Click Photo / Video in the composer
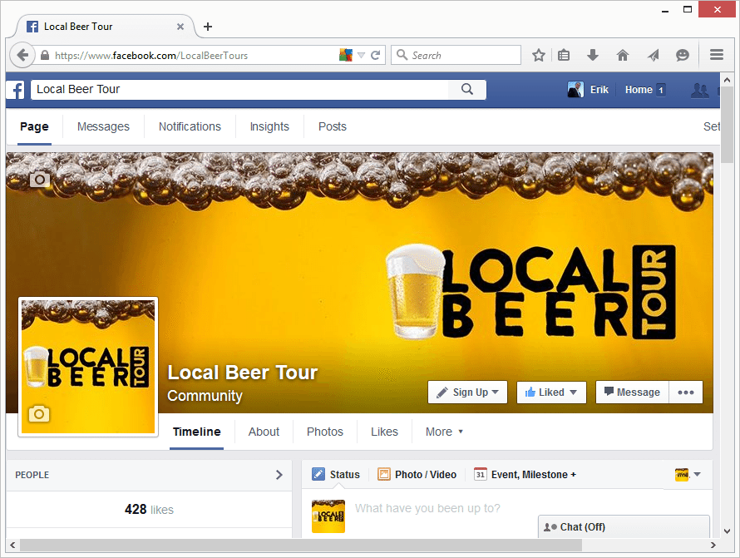The width and height of the screenshot is (740, 558). click(x=426, y=475)
